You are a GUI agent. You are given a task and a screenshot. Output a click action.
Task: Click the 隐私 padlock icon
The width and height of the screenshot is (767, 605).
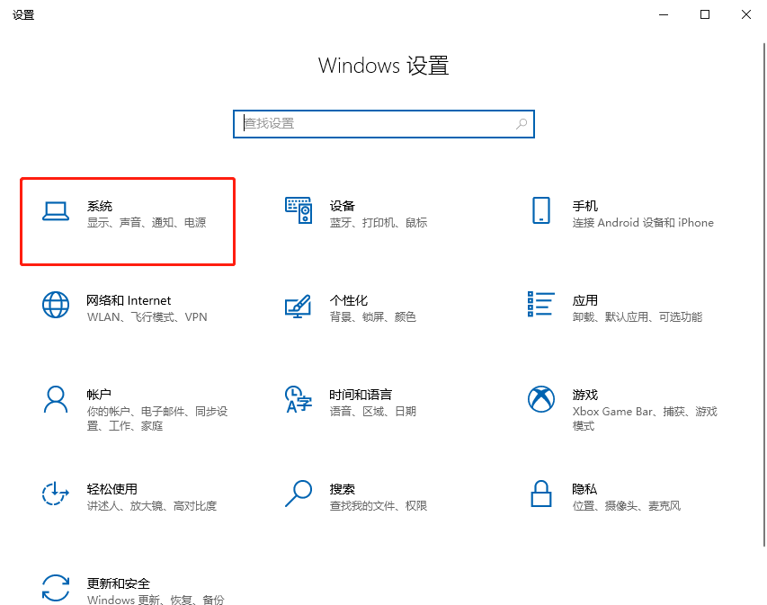click(541, 493)
